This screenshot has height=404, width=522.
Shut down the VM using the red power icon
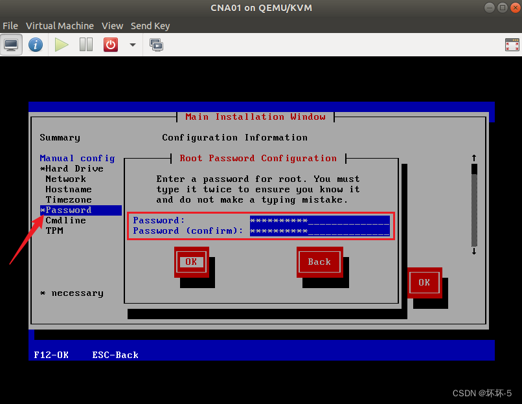coord(109,45)
